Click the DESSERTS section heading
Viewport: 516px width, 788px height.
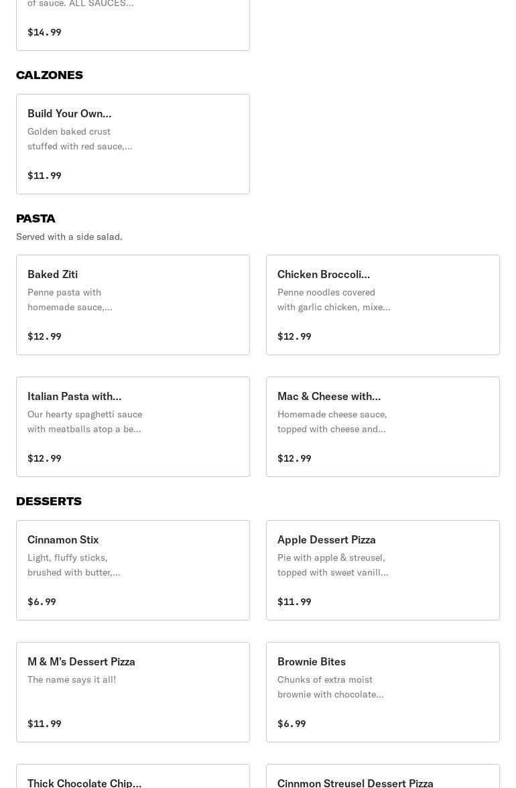point(49,501)
